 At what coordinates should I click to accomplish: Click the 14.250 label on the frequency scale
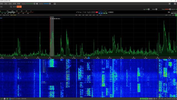point(157,58)
